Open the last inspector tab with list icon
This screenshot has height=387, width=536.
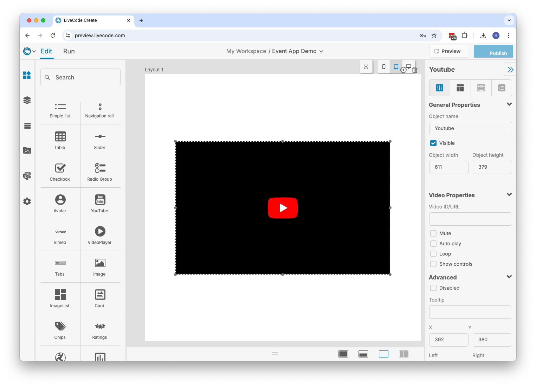coord(502,88)
